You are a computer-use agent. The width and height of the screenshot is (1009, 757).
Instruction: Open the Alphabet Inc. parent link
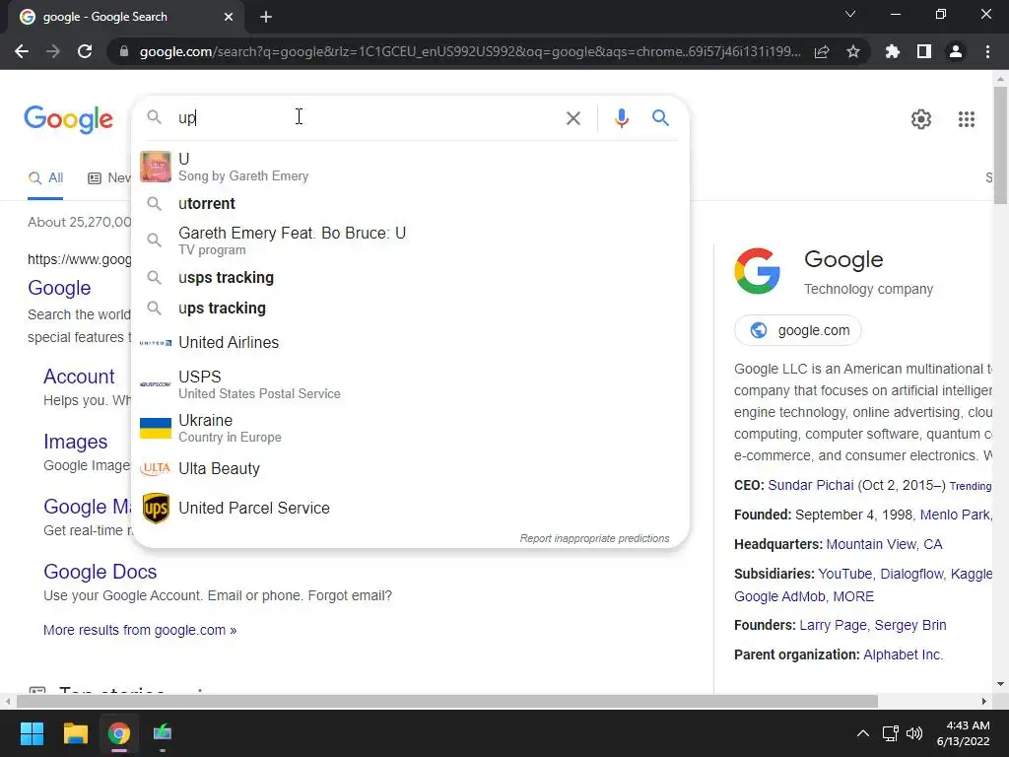903,654
